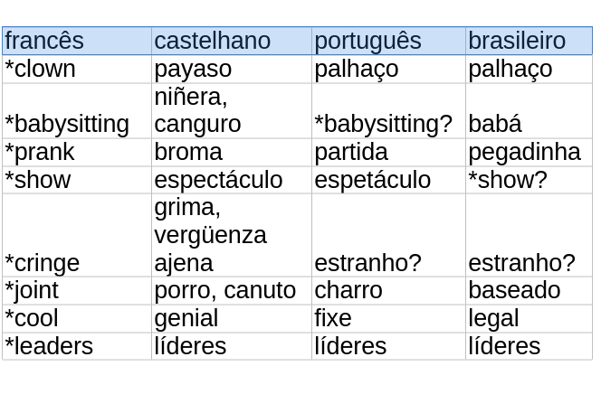Click the 'espectáculo' cell
The height and width of the screenshot is (404, 601).
tap(232, 180)
